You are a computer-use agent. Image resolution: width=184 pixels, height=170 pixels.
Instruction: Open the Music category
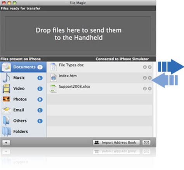coord(23,78)
